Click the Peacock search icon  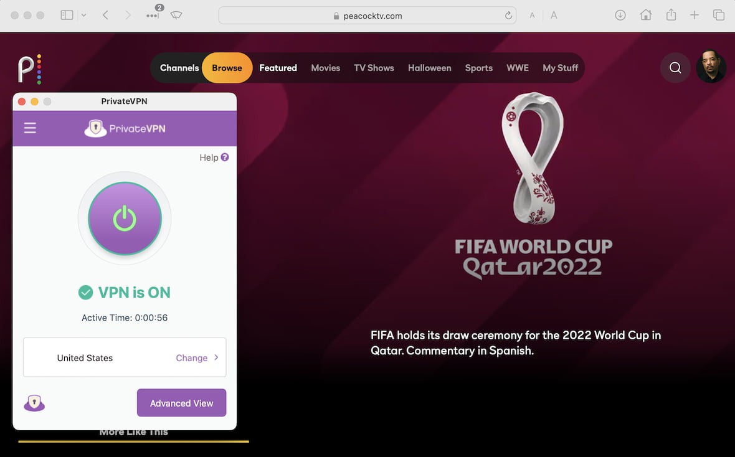[x=675, y=68]
